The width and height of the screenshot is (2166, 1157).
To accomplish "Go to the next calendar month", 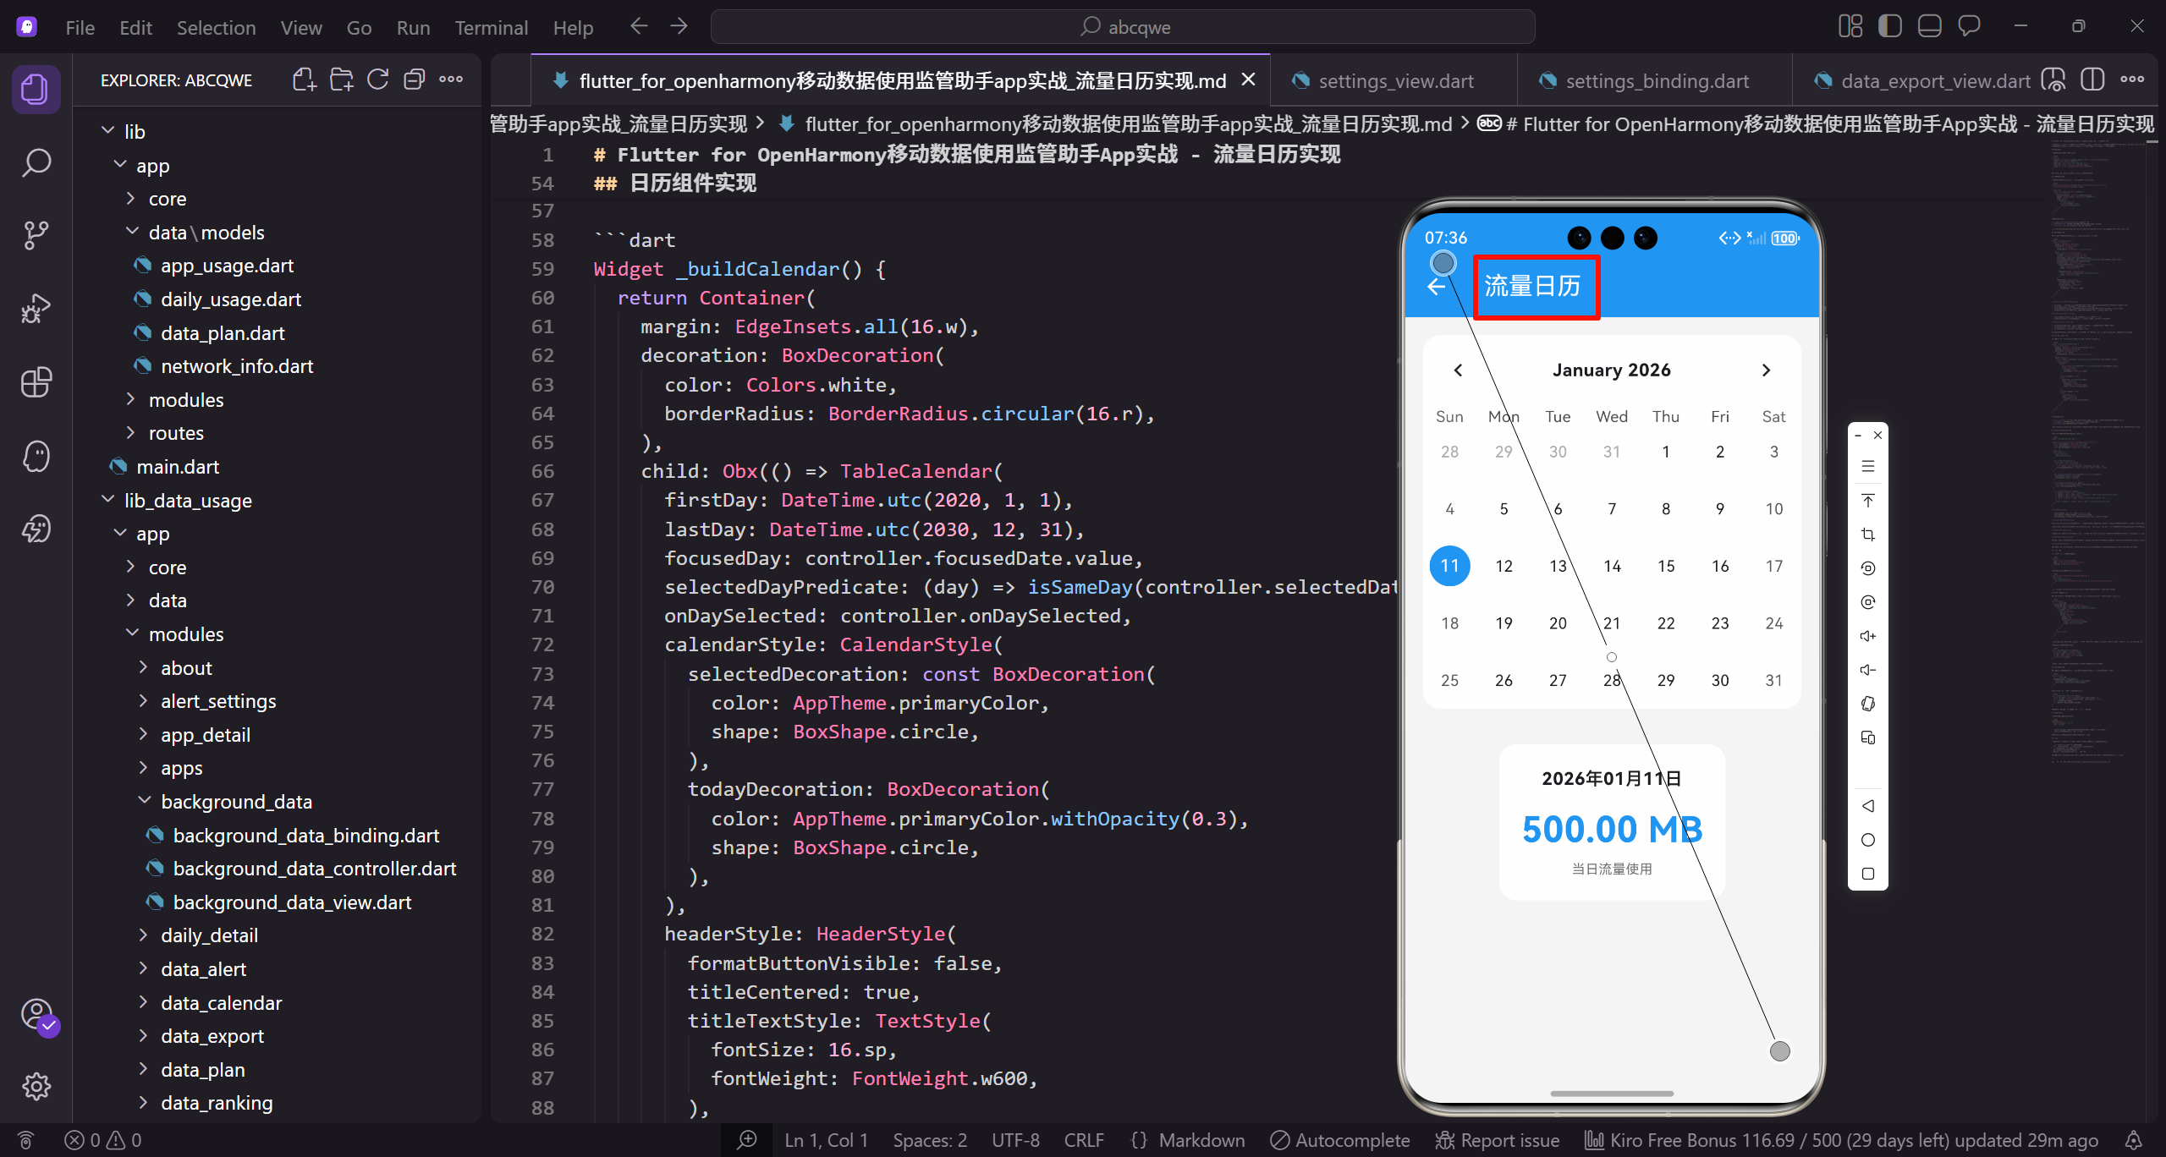I will click(1766, 370).
